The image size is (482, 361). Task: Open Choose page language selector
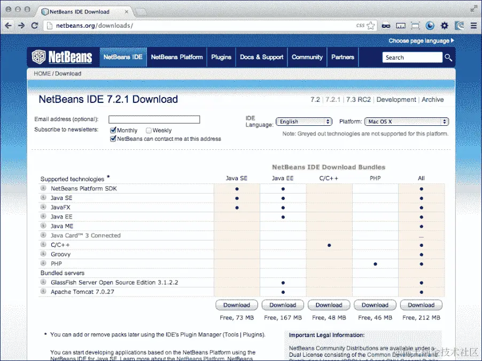421,41
